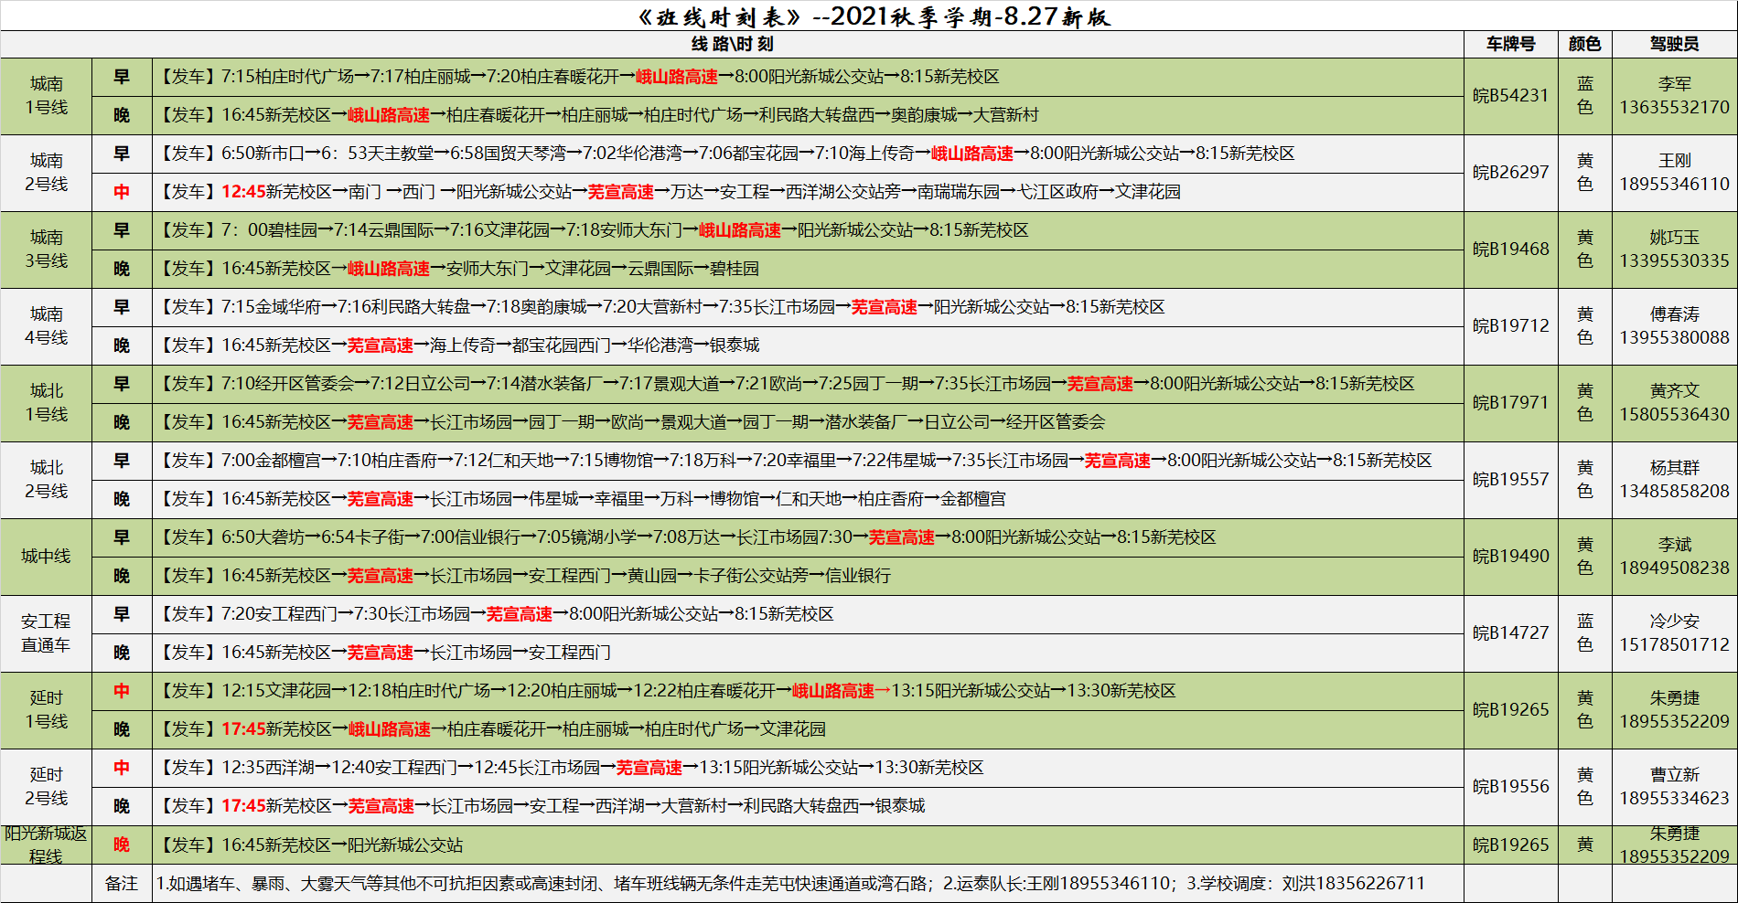Select the 城北2号线 route cell
The image size is (1738, 903).
46,480
